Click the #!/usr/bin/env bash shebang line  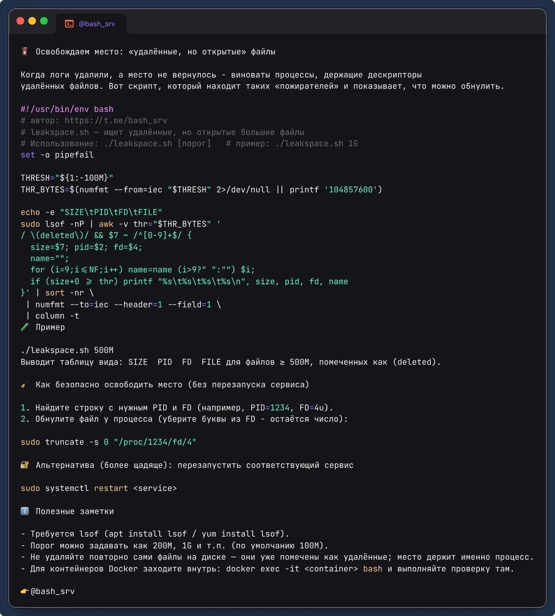coord(67,109)
